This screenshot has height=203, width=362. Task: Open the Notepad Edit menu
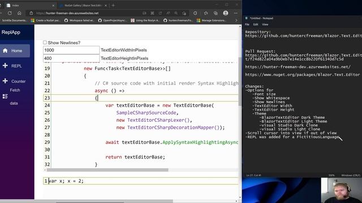click(256, 24)
